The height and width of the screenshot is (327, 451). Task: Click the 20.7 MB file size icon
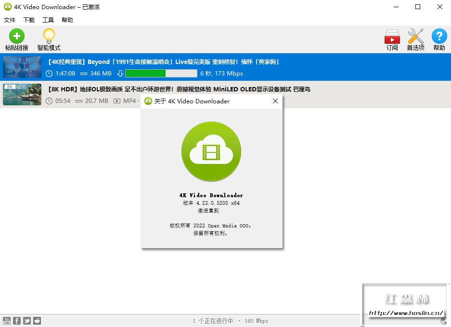pyautogui.click(x=79, y=101)
